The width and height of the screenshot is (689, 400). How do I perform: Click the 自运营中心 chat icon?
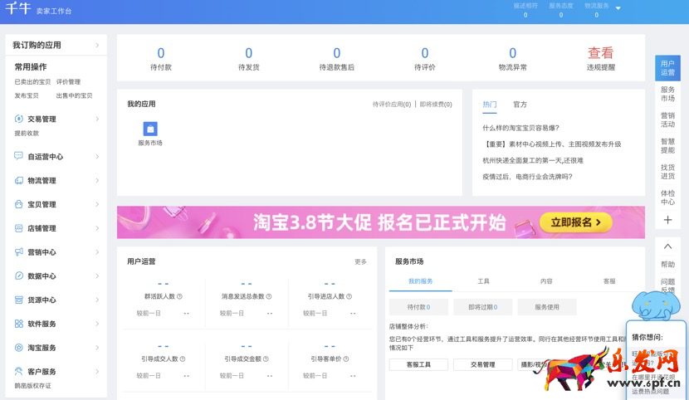click(18, 156)
